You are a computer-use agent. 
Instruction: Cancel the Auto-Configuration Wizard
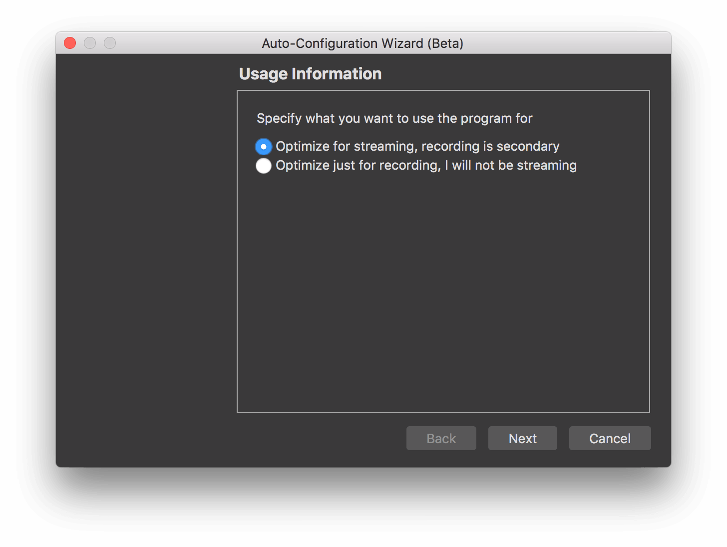(x=610, y=438)
